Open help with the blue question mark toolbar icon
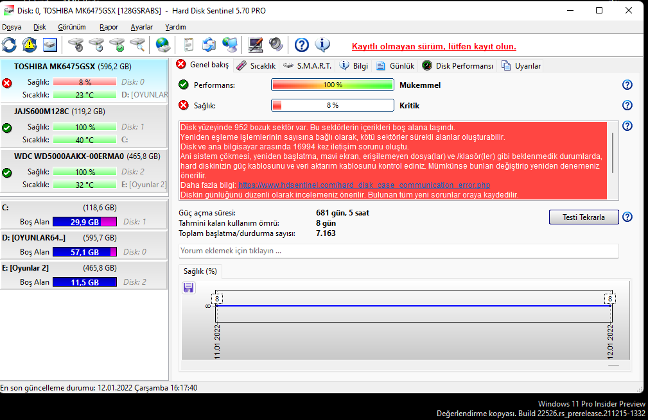 click(x=302, y=45)
